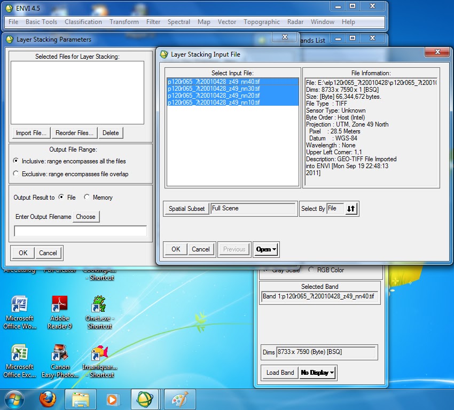Select the Exclusive output range option
The width and height of the screenshot is (454, 410).
click(17, 173)
